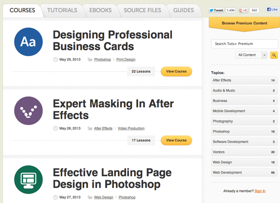The height and width of the screenshot is (203, 280).
Task: Click the clock icon beside May 29, 2013
Action: coord(55,60)
